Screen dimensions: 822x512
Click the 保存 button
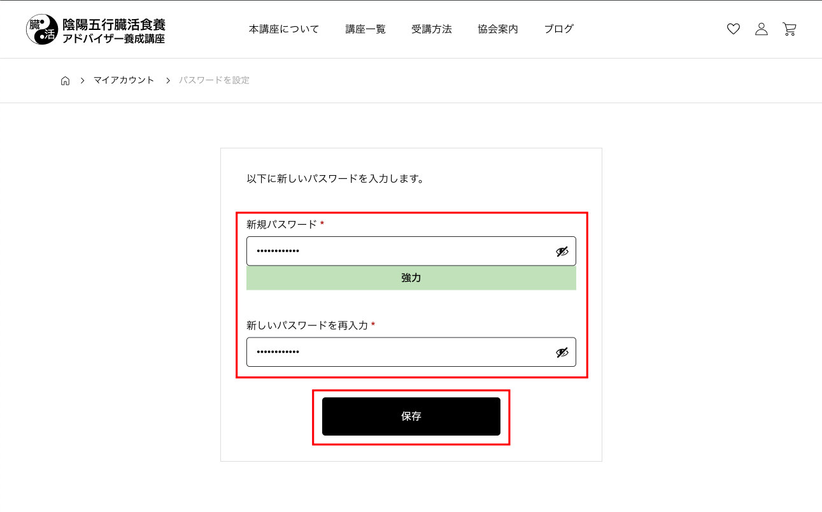(x=411, y=416)
